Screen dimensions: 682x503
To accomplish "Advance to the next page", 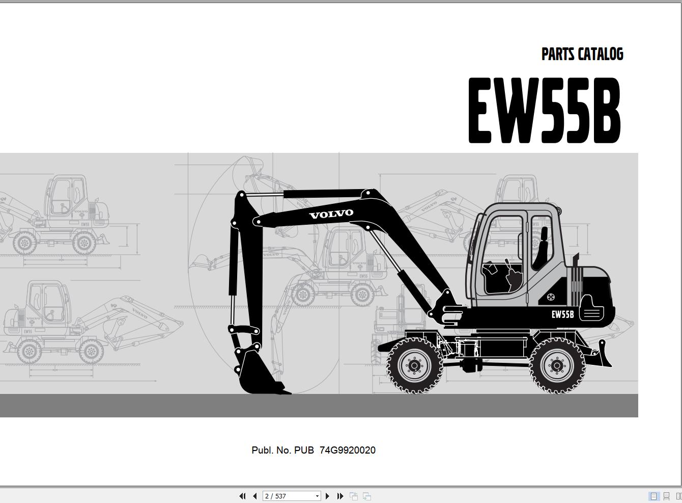I will (x=328, y=496).
